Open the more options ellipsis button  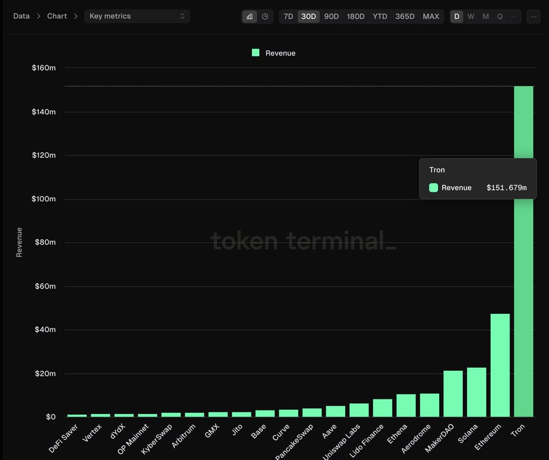point(533,16)
